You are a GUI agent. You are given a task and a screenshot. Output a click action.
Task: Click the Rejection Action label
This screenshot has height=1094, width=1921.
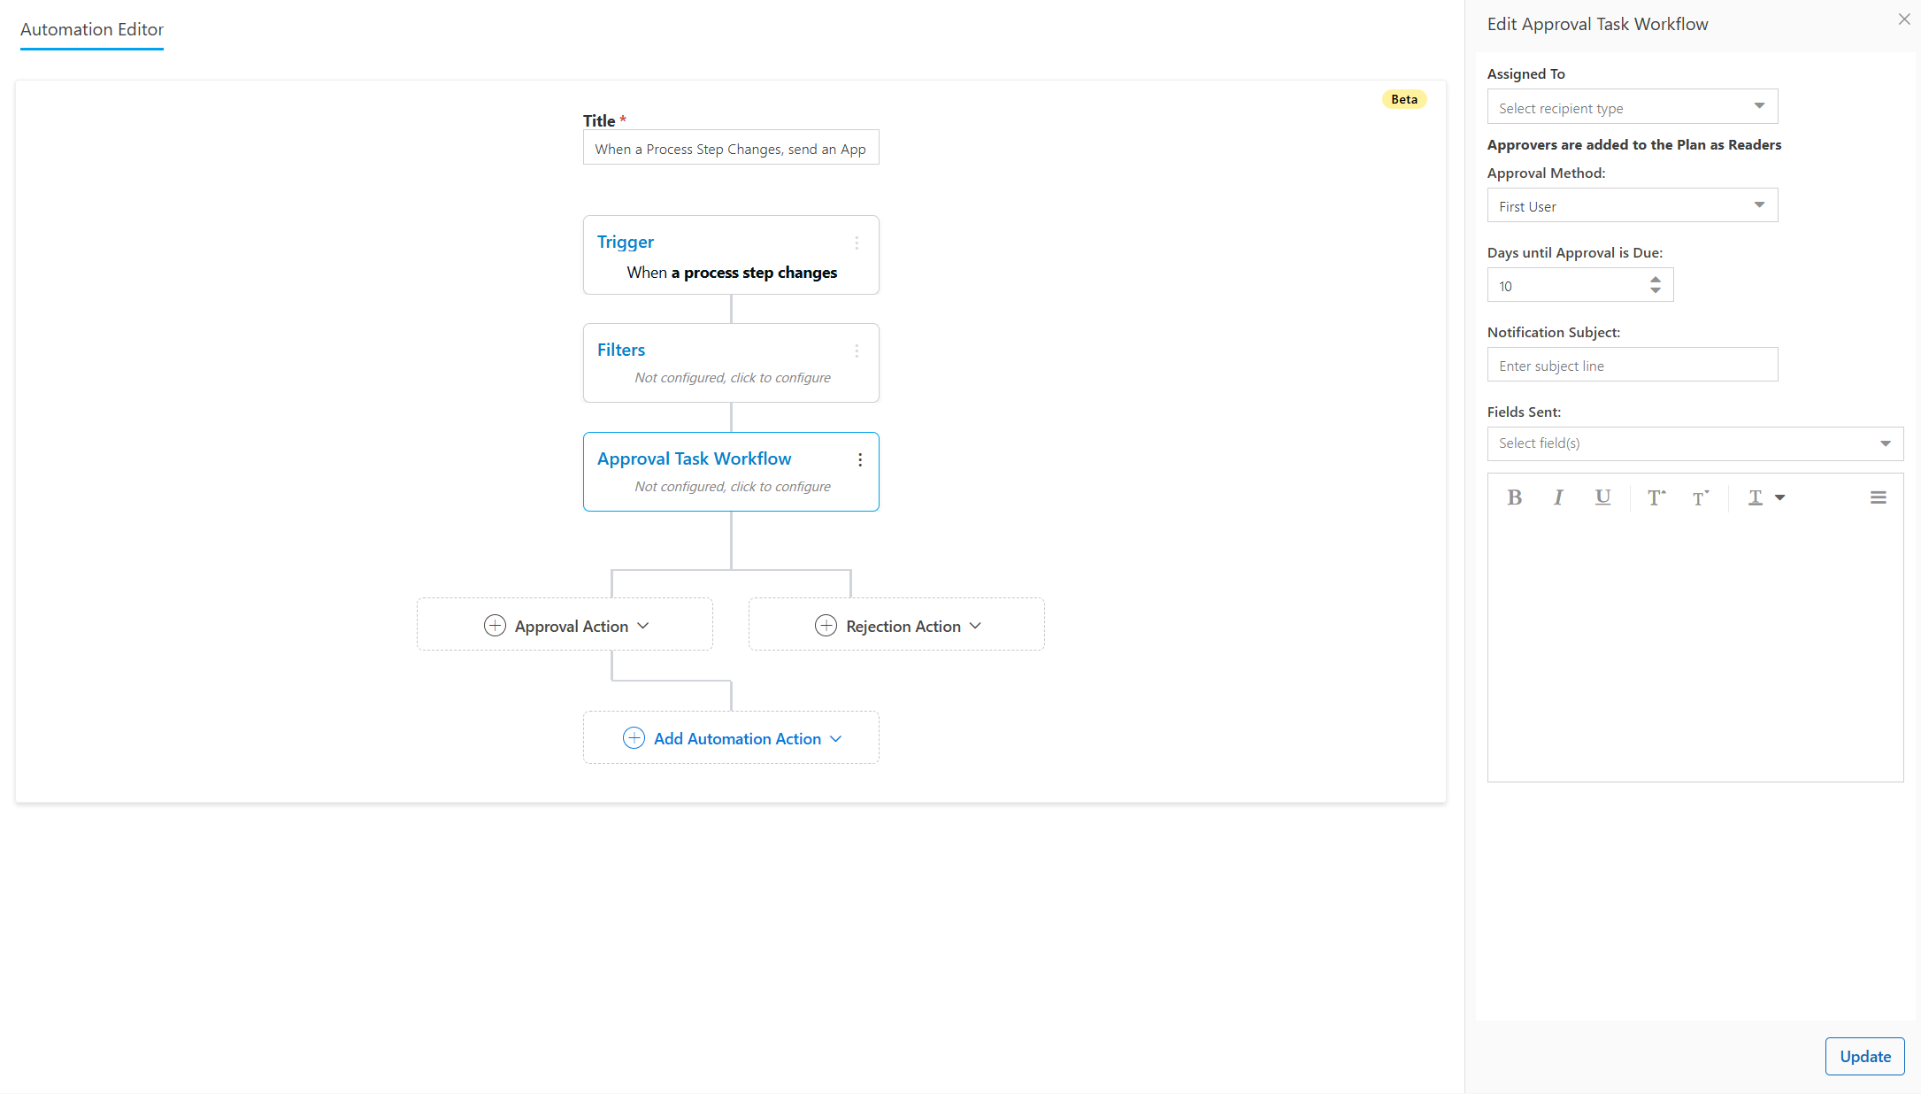903,626
